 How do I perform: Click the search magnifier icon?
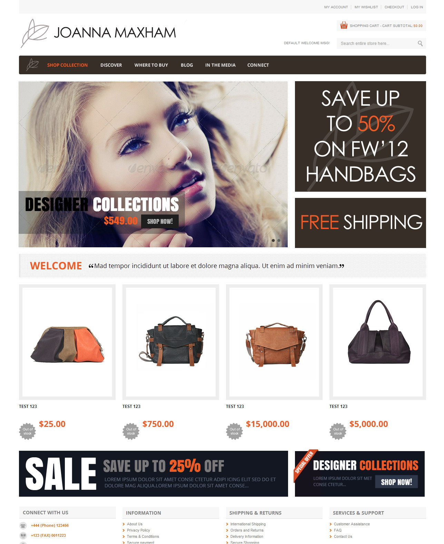tap(420, 43)
